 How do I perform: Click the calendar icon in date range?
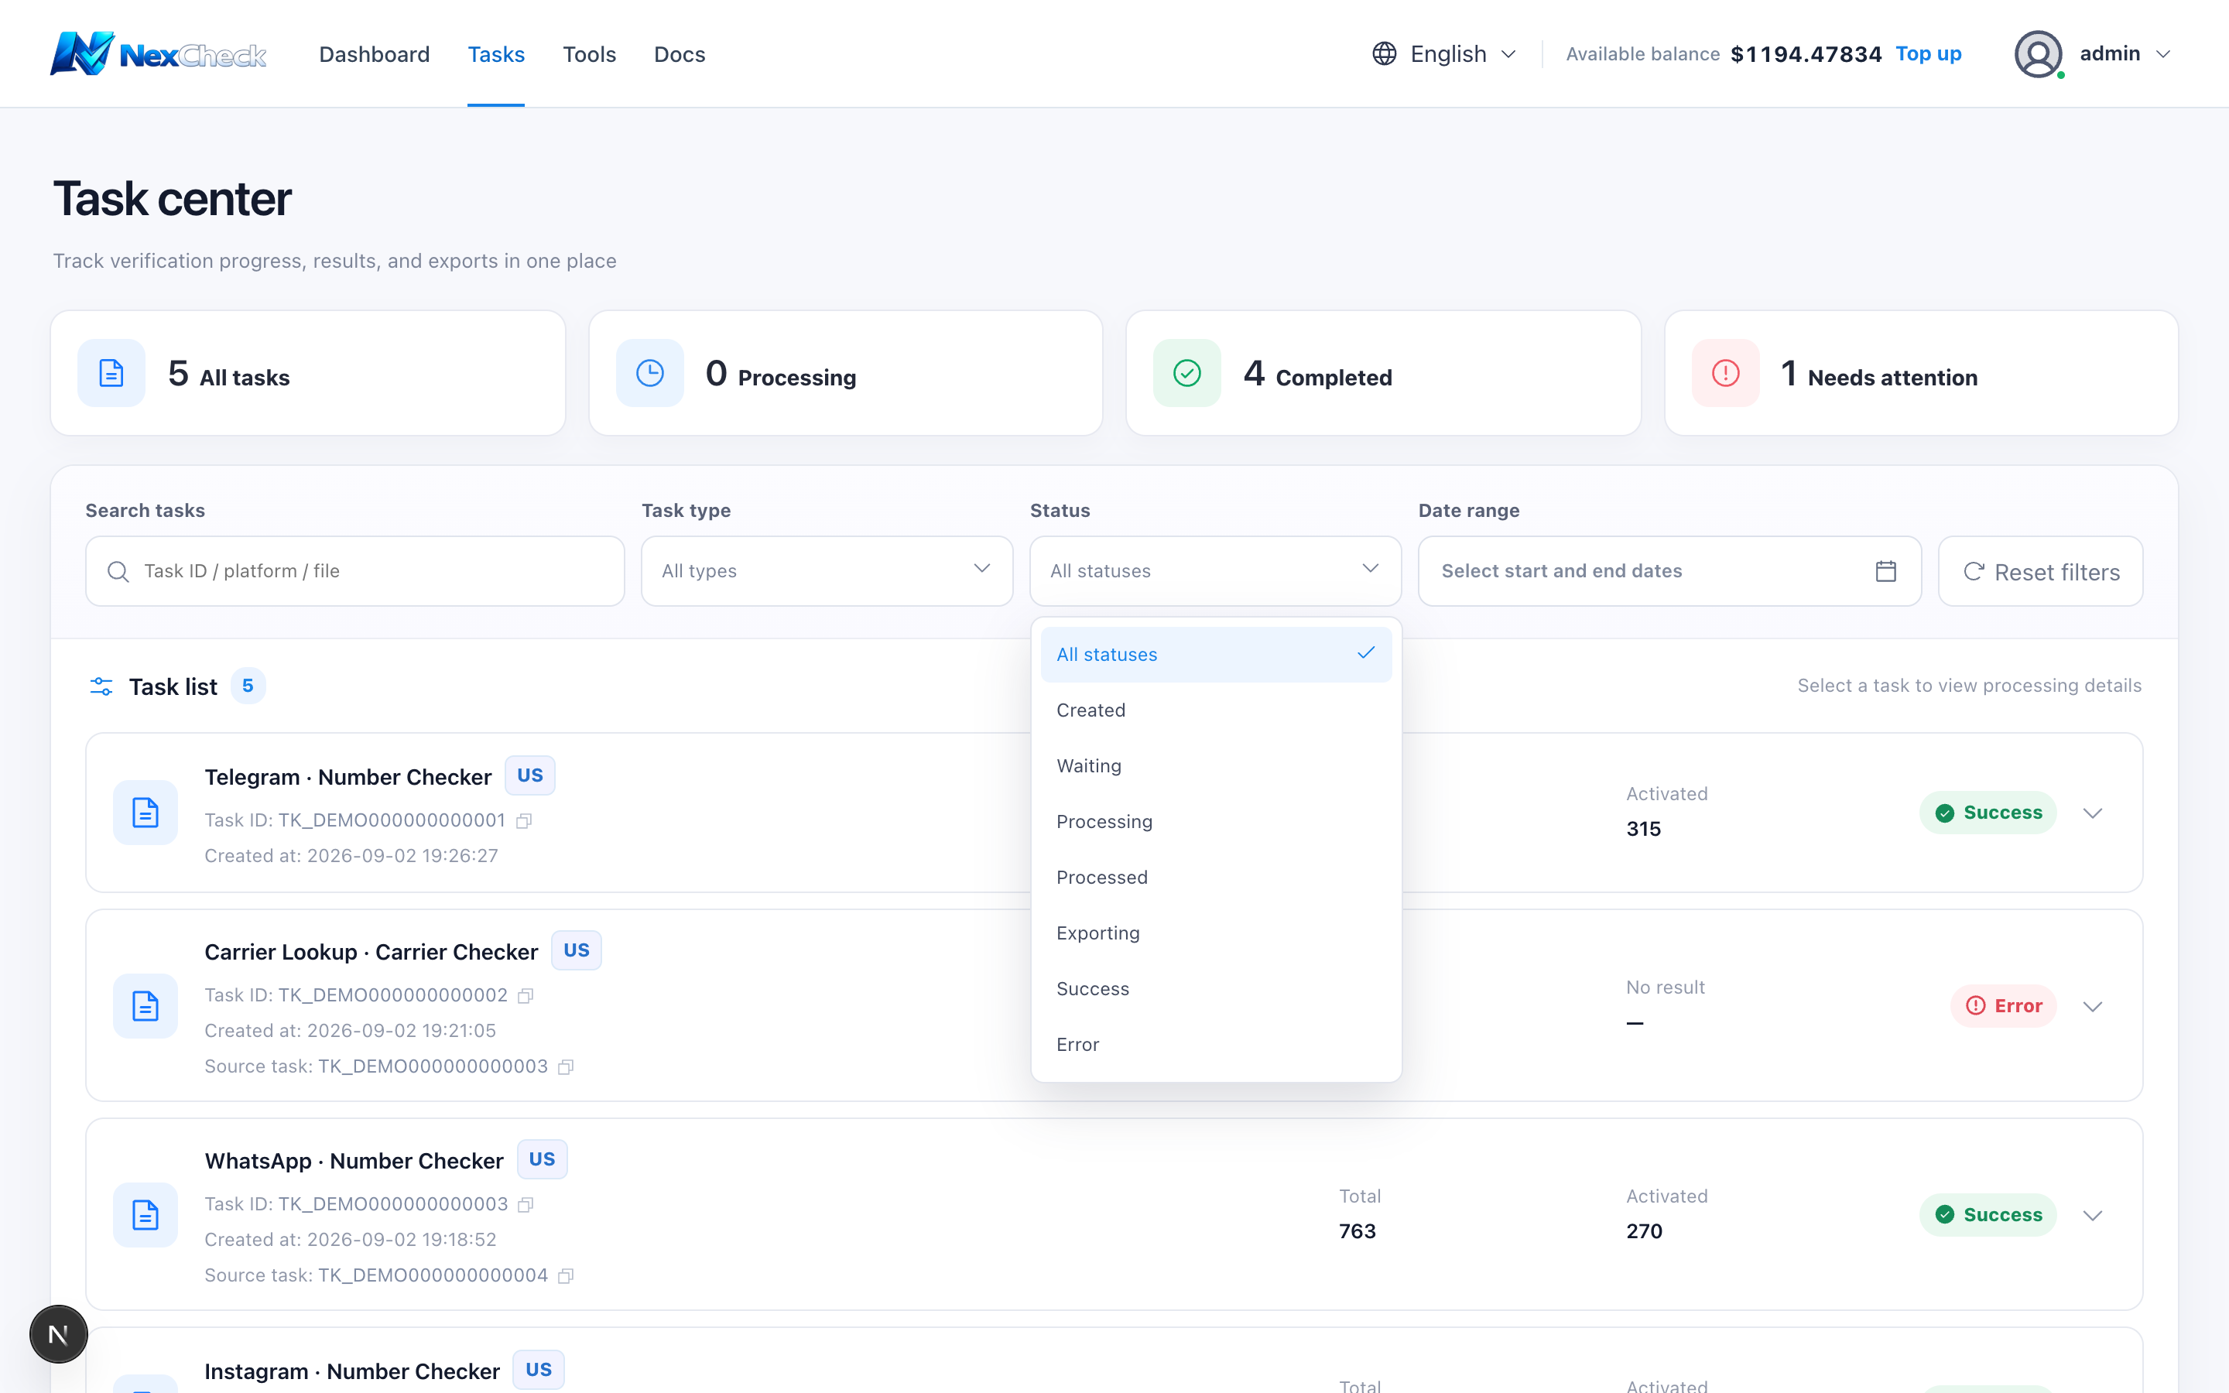coord(1885,571)
